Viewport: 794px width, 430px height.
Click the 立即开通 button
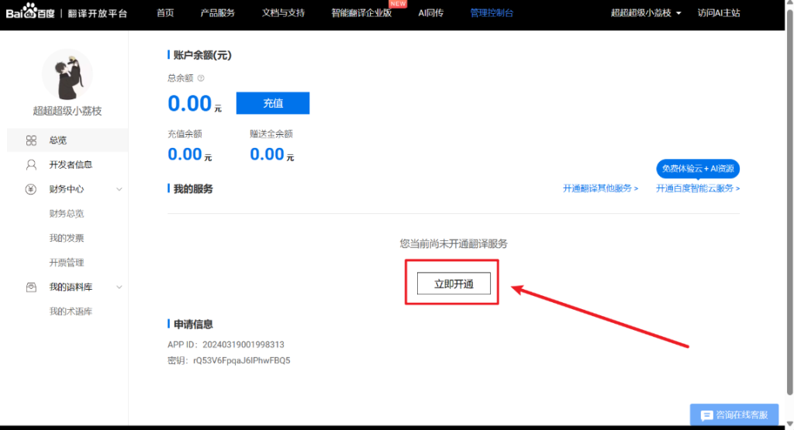coord(454,284)
